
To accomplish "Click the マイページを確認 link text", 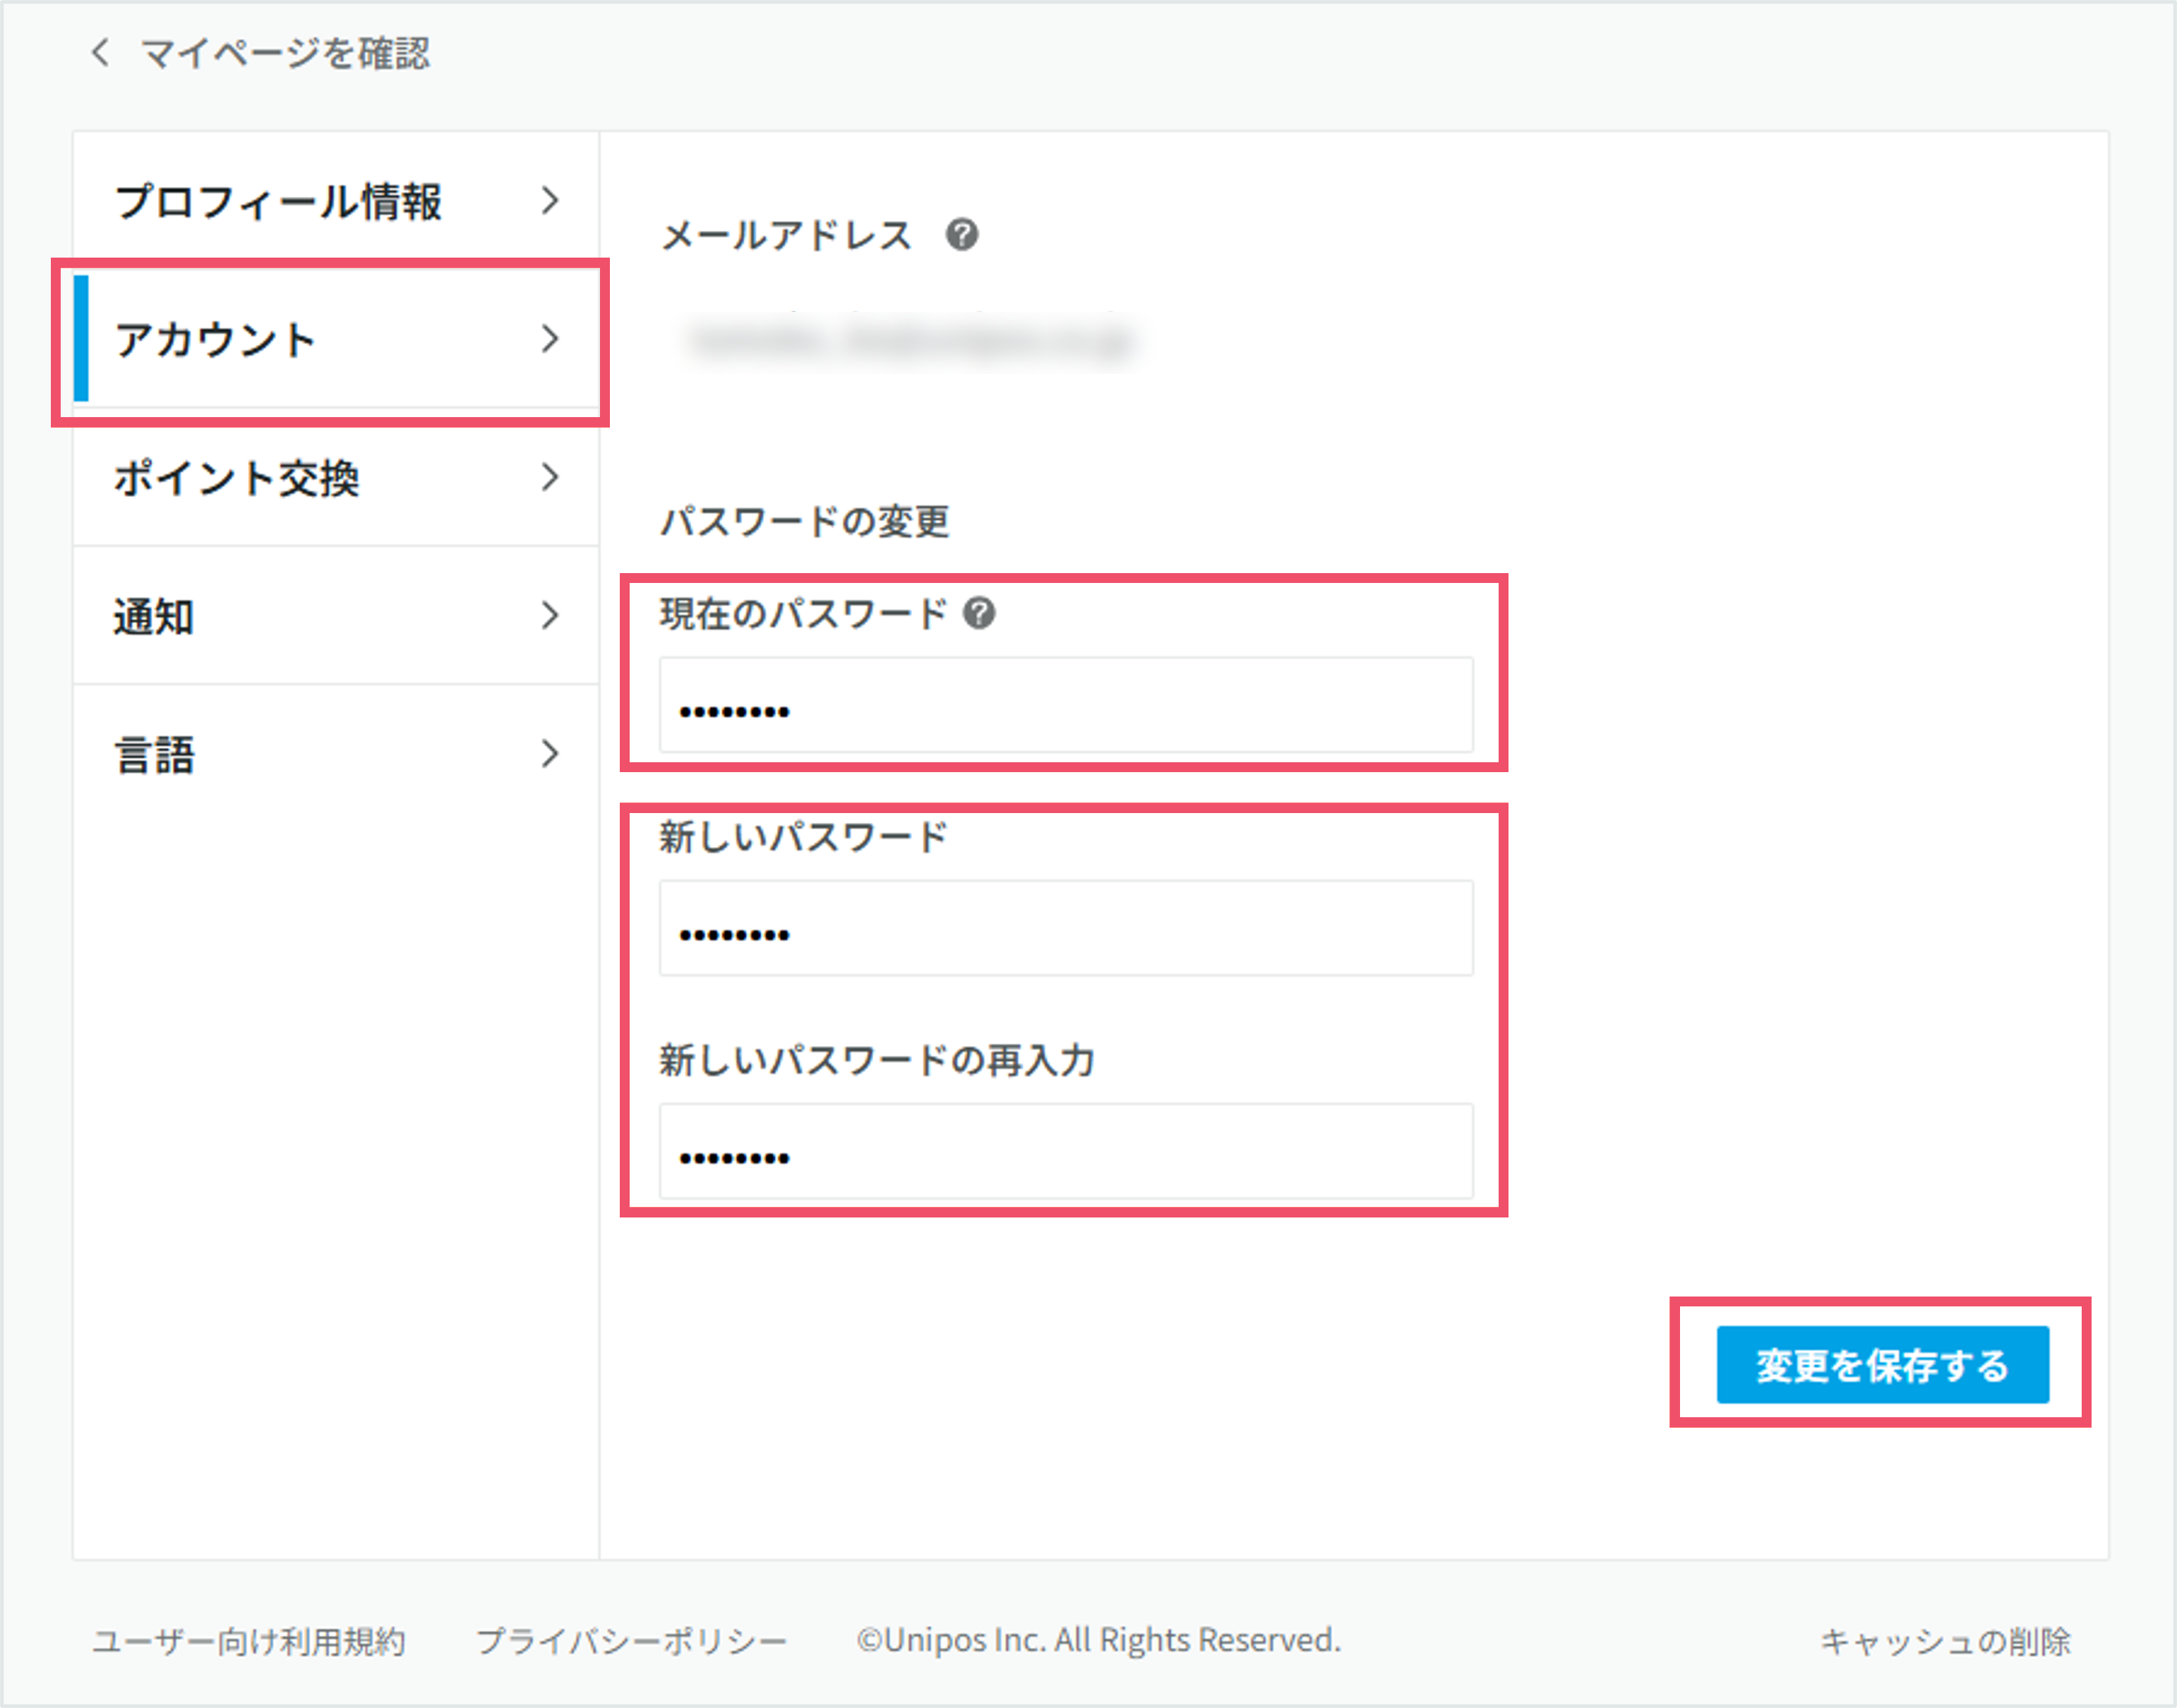I will click(285, 53).
